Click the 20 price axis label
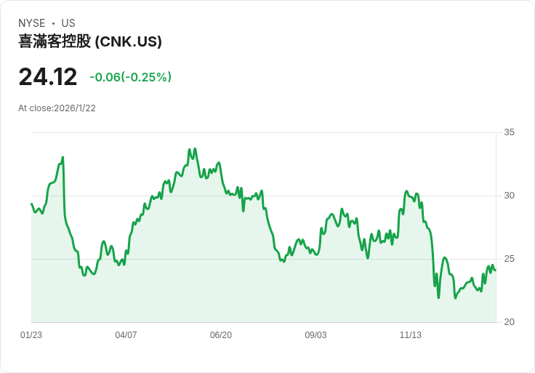 (509, 322)
